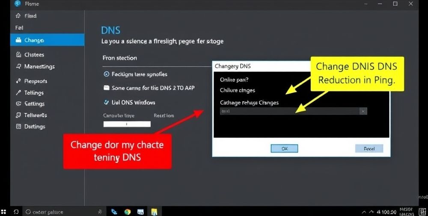This screenshot has width=428, height=216.
Task: Open the calendar app icon on taskbar
Action: pyautogui.click(x=140, y=212)
